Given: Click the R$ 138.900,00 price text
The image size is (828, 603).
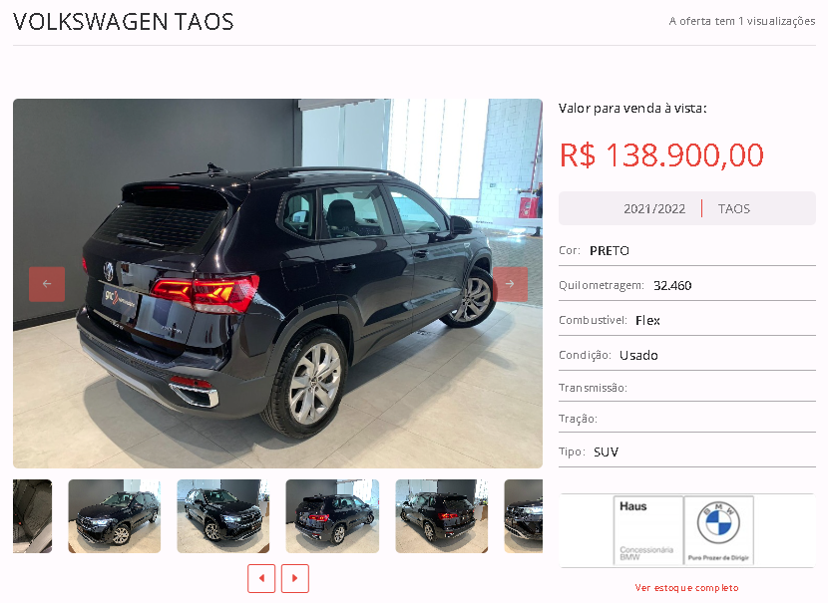Looking at the screenshot, I should [661, 155].
